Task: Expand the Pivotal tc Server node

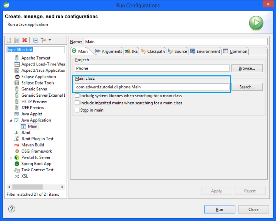Action: pyautogui.click(x=11, y=158)
